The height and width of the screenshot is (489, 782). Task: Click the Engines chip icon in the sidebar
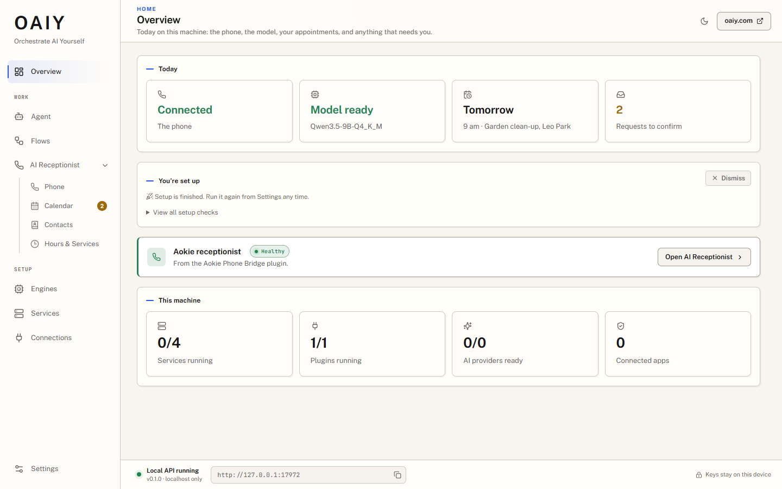tap(19, 289)
